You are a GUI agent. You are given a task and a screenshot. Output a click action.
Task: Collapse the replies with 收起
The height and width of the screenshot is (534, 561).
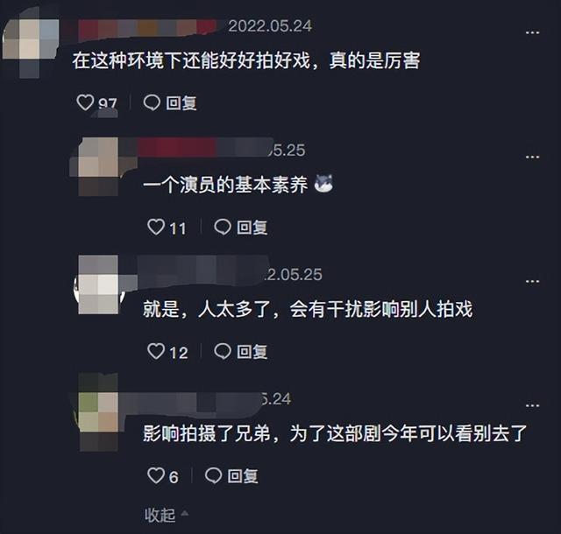pos(166,515)
